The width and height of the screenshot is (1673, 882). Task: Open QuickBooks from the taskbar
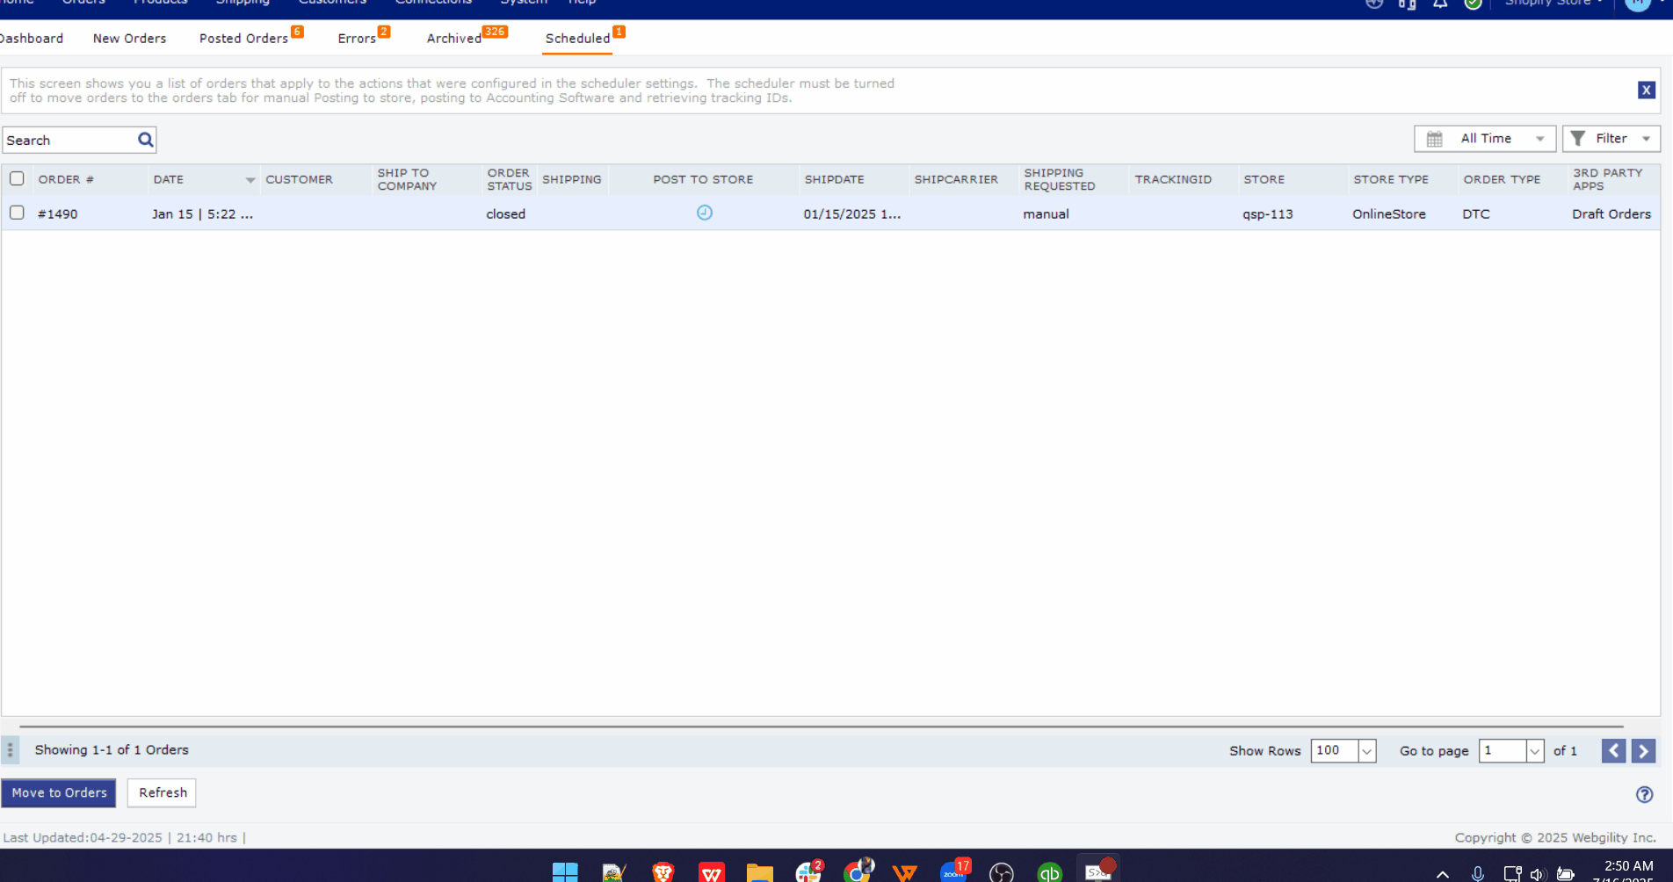(1050, 872)
